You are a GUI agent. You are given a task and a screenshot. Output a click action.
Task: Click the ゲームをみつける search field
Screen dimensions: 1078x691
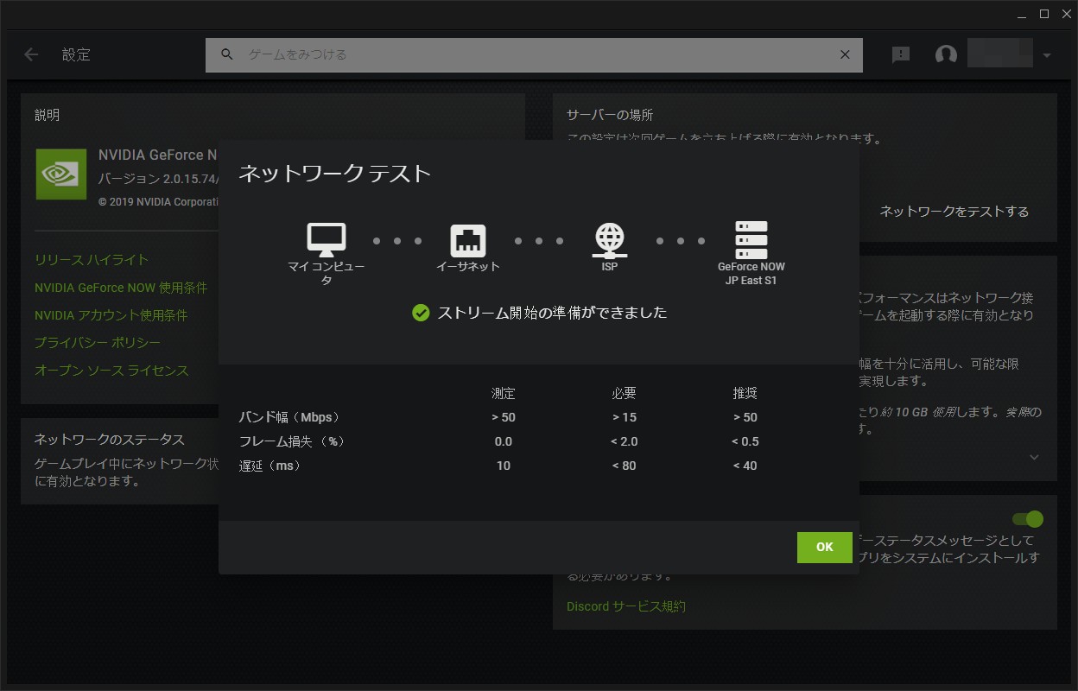[536, 54]
